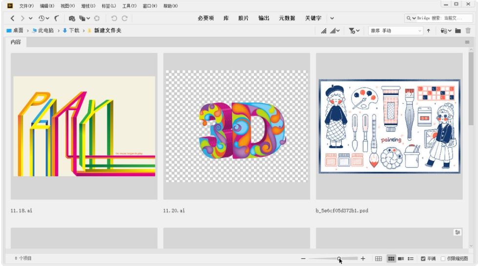
Task: Open the 标签(L) menu
Action: tap(109, 6)
